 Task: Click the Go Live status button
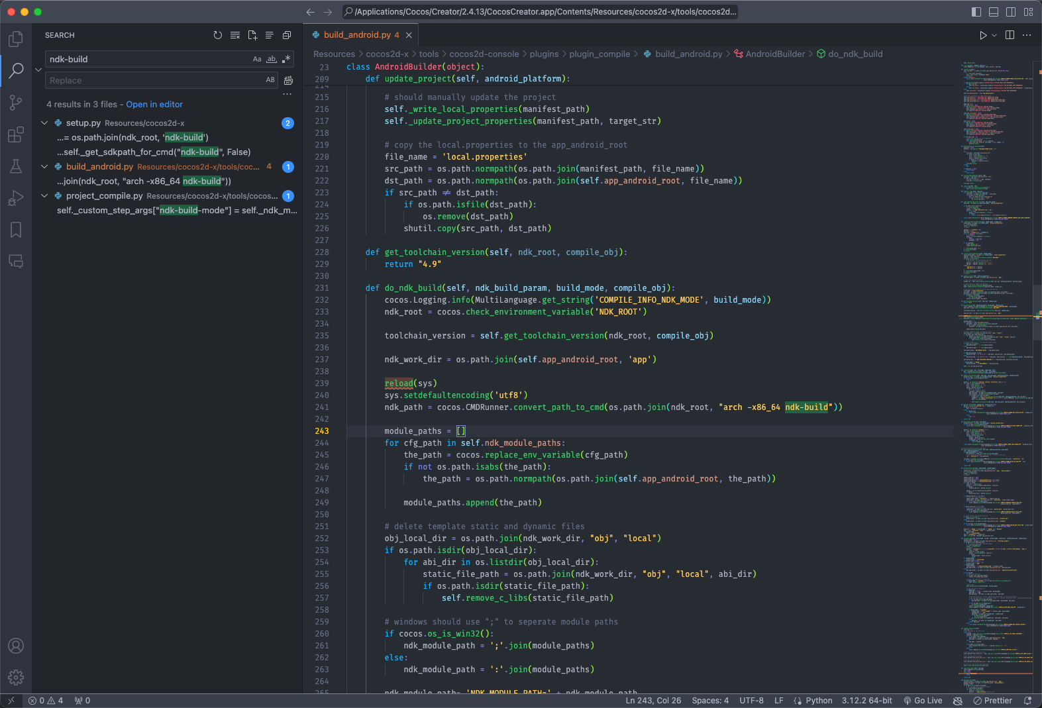(922, 701)
